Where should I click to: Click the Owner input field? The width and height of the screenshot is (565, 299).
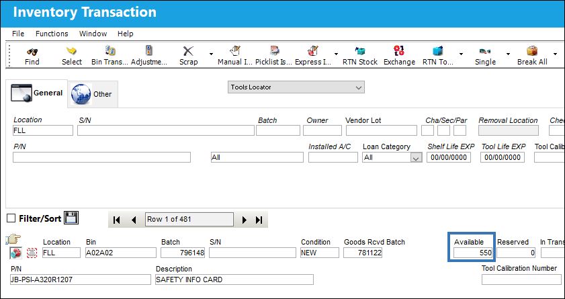(x=322, y=130)
